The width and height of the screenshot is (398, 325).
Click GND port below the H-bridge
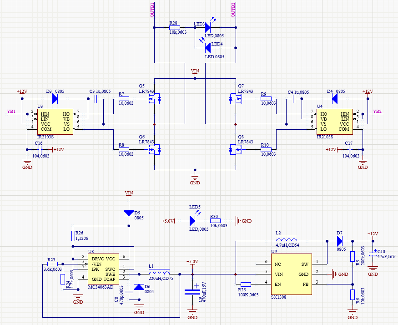195,179
